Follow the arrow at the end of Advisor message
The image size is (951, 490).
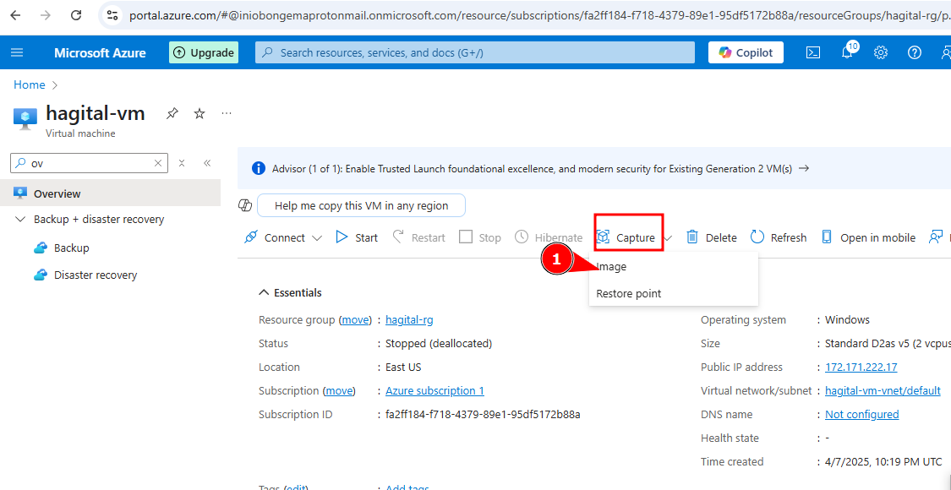point(804,169)
